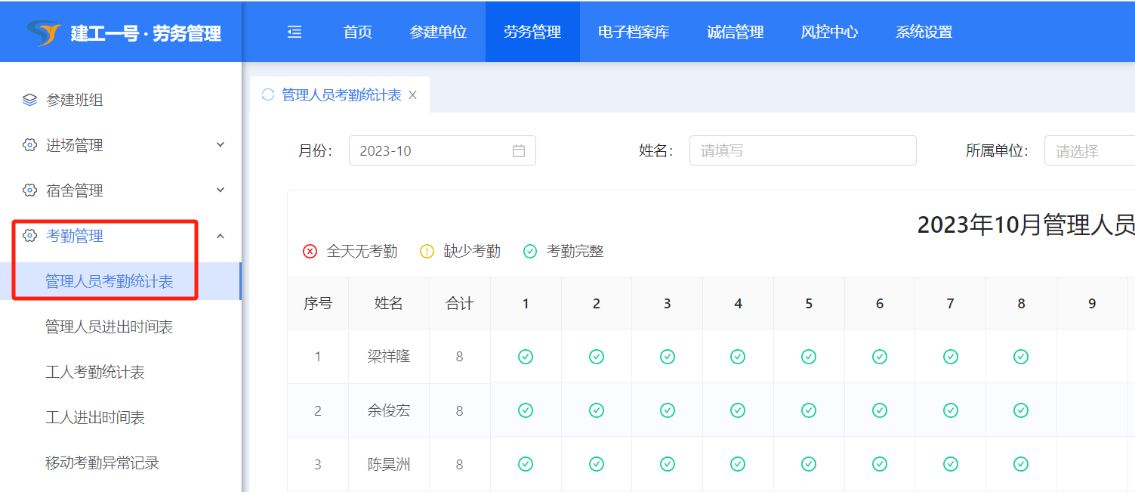The image size is (1135, 492).
Task: Open the calendar icon in month field
Action: [519, 150]
